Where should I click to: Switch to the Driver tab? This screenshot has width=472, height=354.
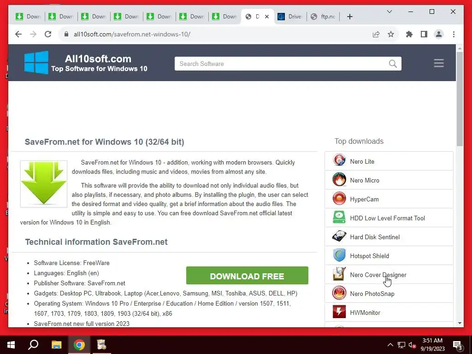(x=290, y=17)
